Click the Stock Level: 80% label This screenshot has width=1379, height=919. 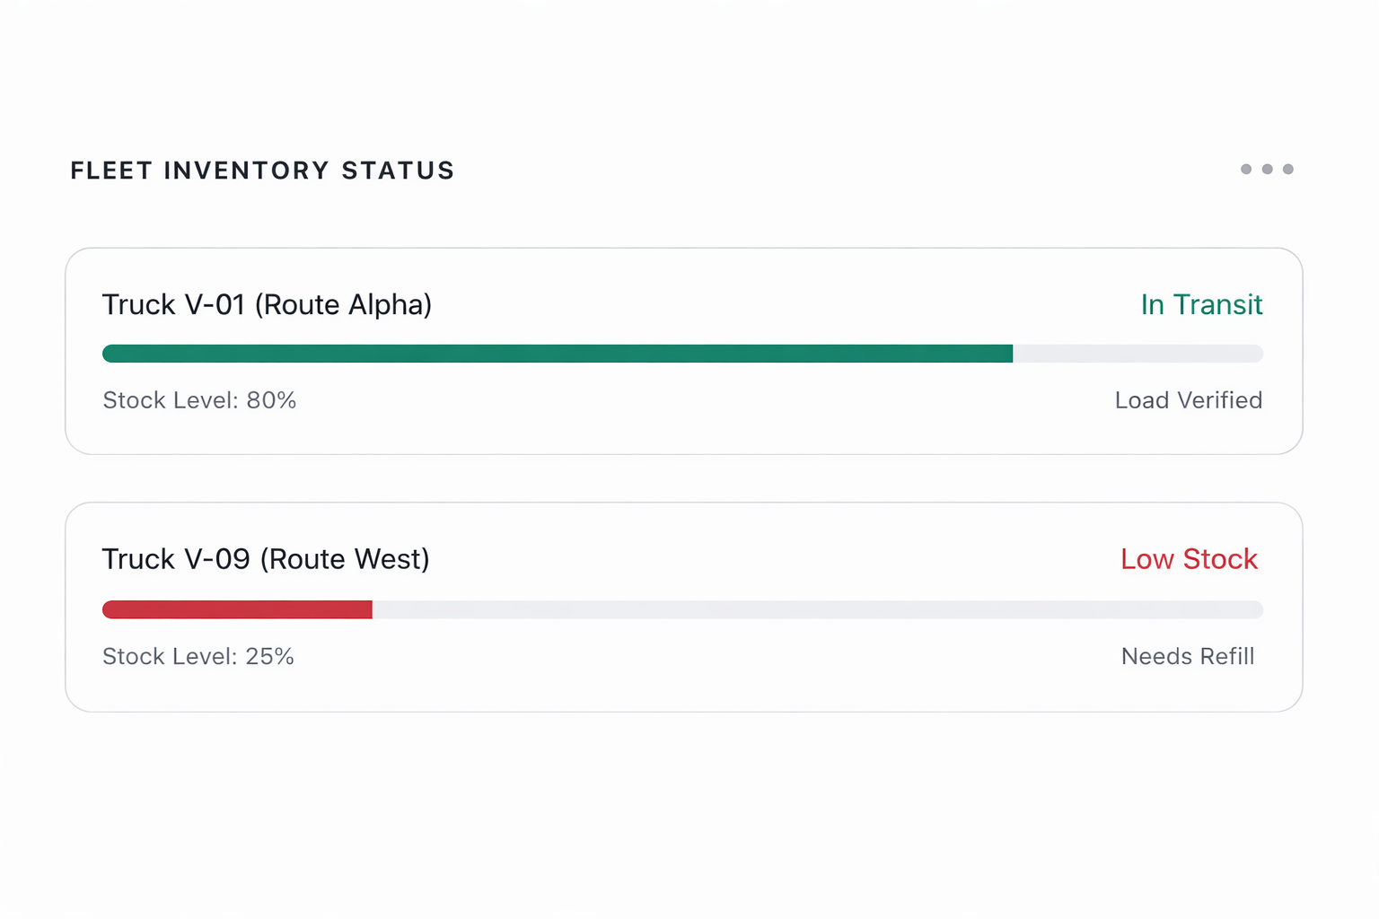(199, 400)
